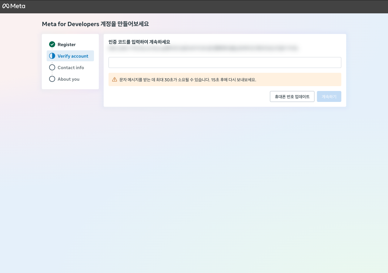Click the Meta logo in the header
This screenshot has height=273, width=388.
coord(14,6)
